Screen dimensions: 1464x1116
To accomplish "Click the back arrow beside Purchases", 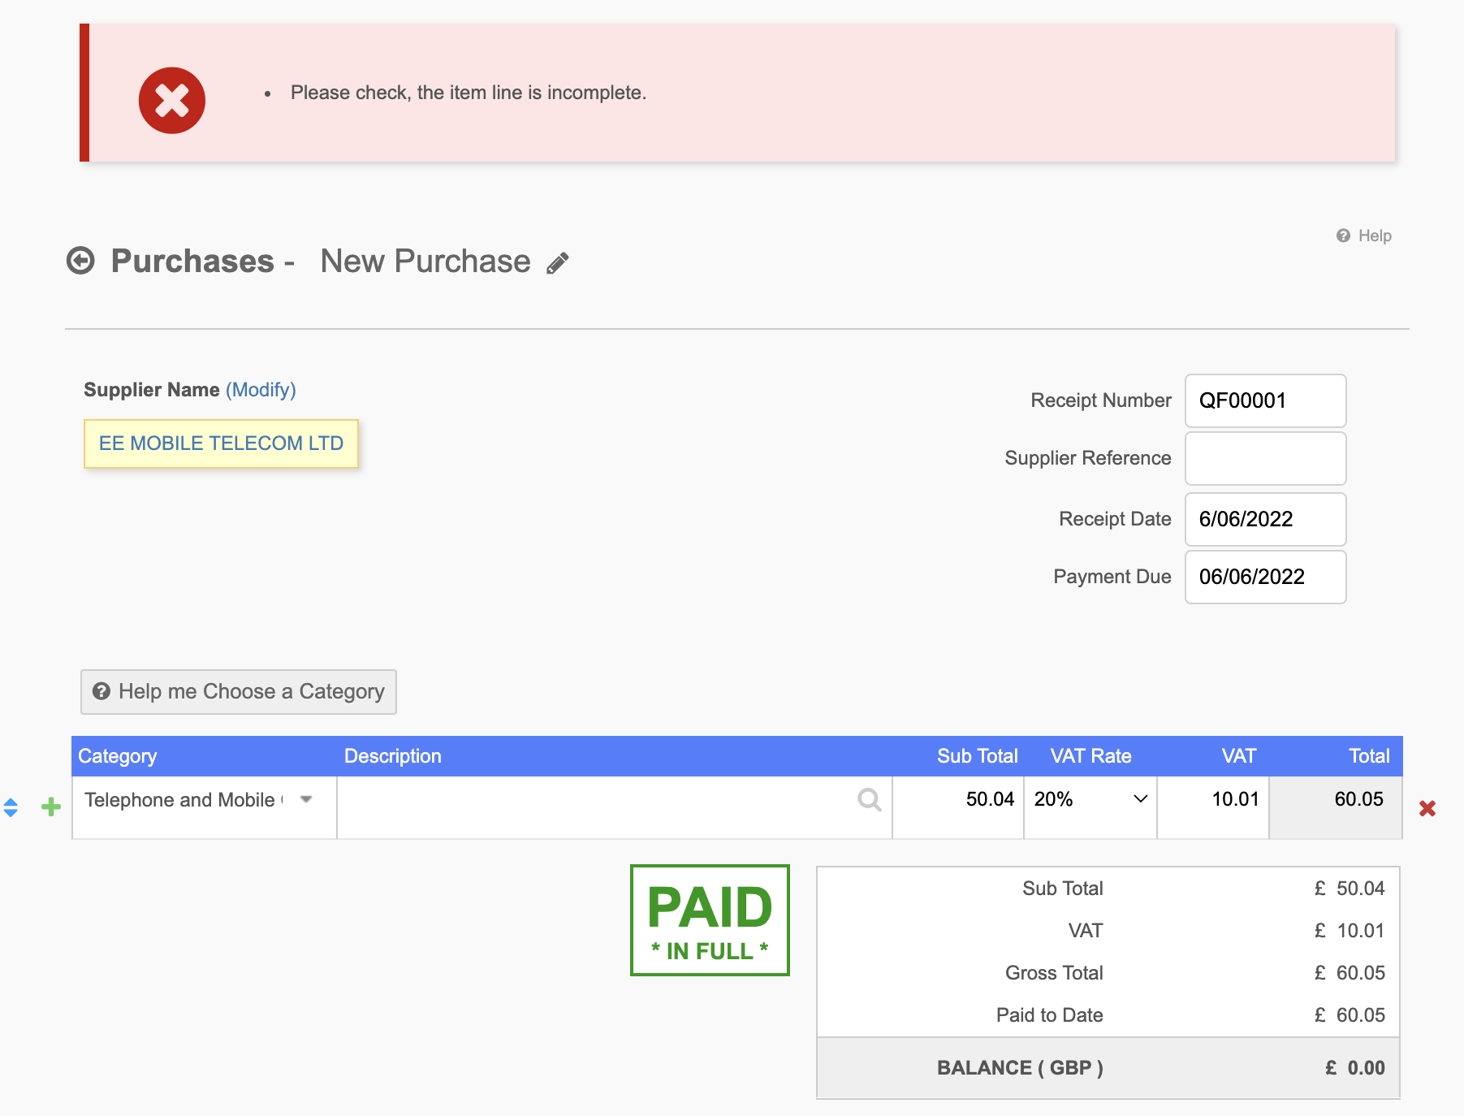I will pos(80,261).
